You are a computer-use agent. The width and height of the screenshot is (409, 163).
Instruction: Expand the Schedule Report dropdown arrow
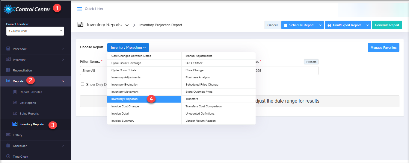320,25
